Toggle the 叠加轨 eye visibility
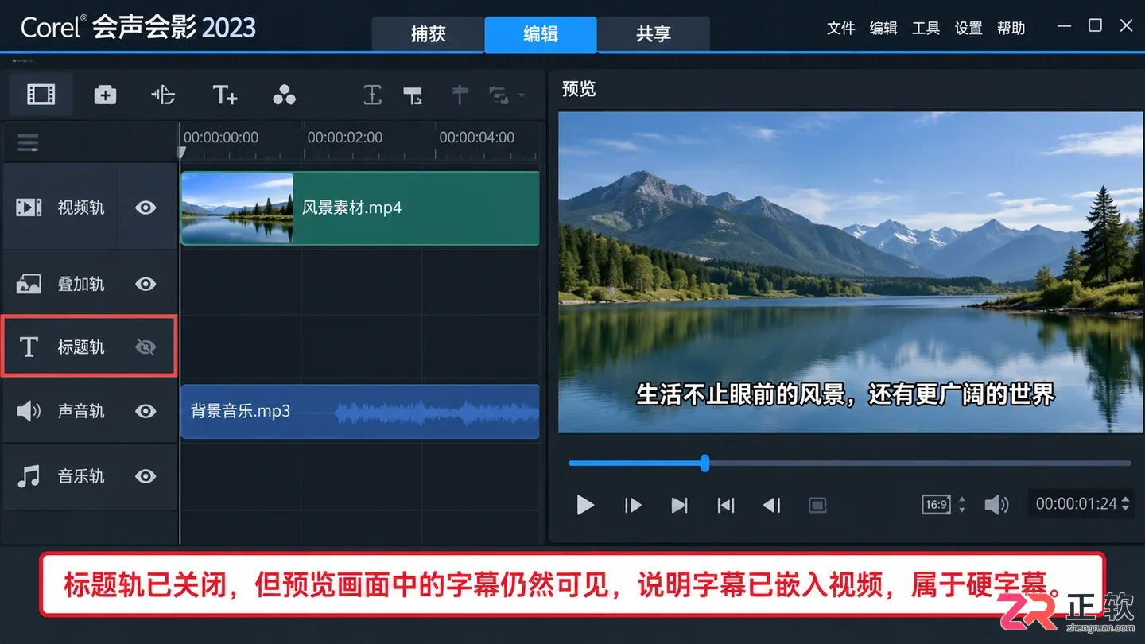Screen dimensions: 1145x644 tap(146, 284)
